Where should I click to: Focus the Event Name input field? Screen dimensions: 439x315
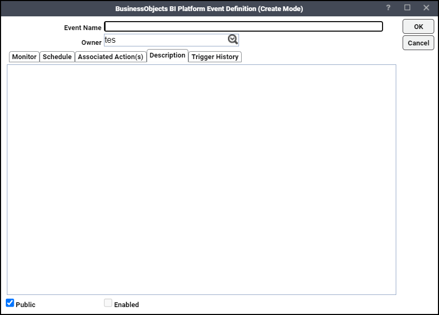click(244, 26)
